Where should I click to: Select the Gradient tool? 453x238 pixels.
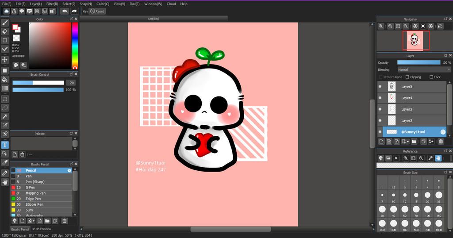click(4, 88)
